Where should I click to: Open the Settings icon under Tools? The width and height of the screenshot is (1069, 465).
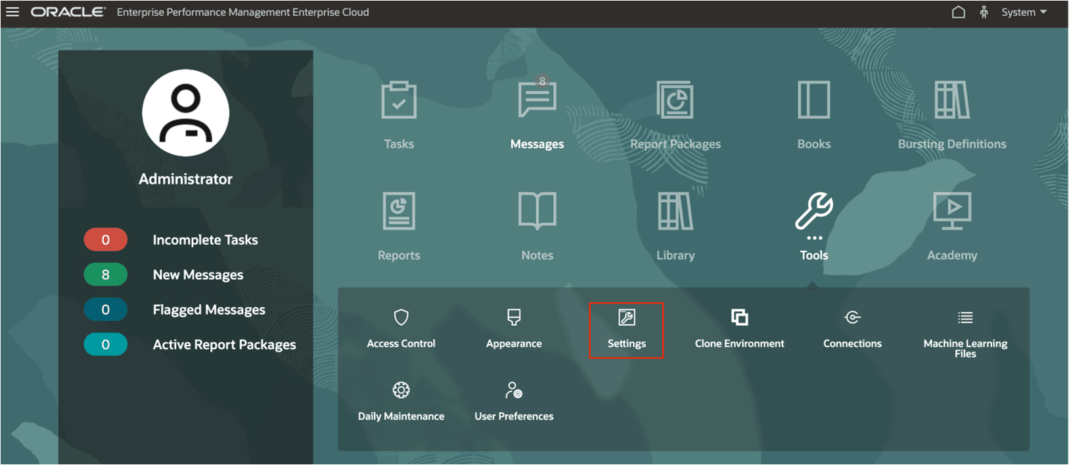[627, 318]
